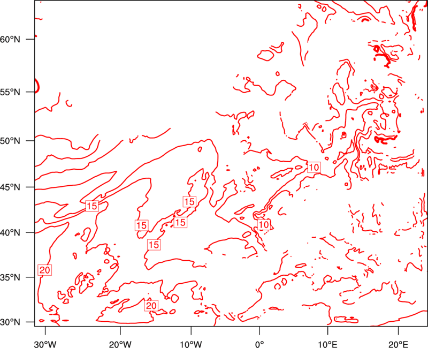
Task: Click the contour label 10 near 47°N
Action: [314, 167]
